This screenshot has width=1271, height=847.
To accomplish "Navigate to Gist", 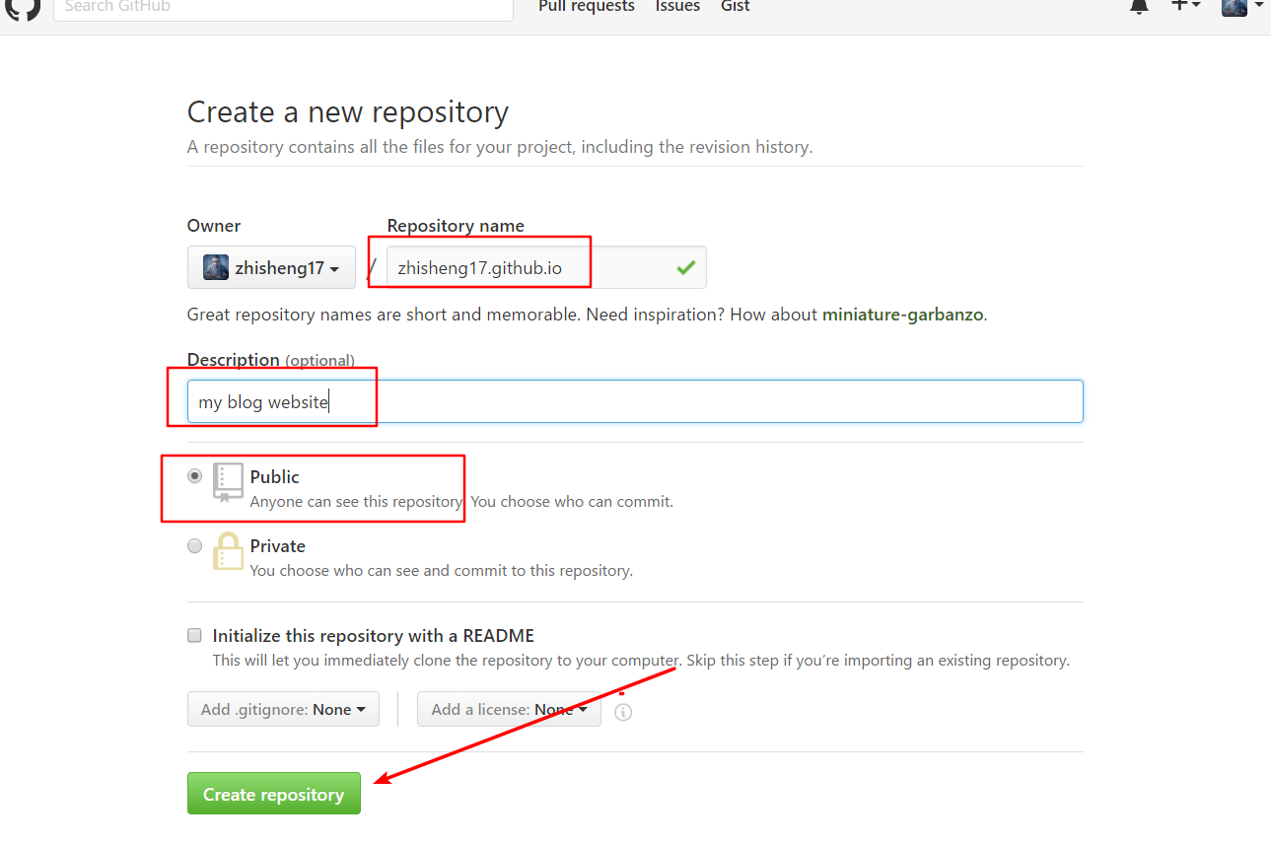I will (736, 7).
